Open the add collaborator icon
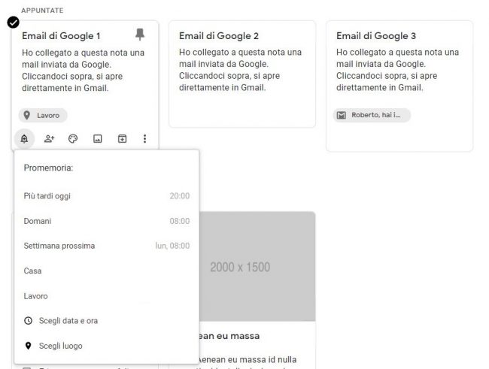 click(x=49, y=139)
